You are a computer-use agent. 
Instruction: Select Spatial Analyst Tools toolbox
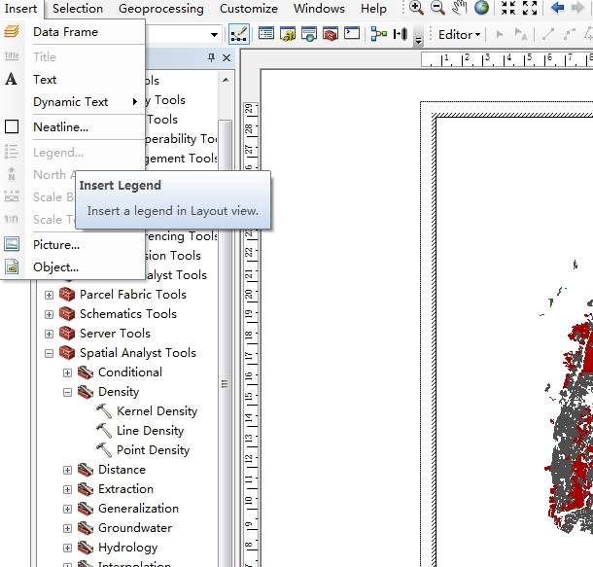138,353
